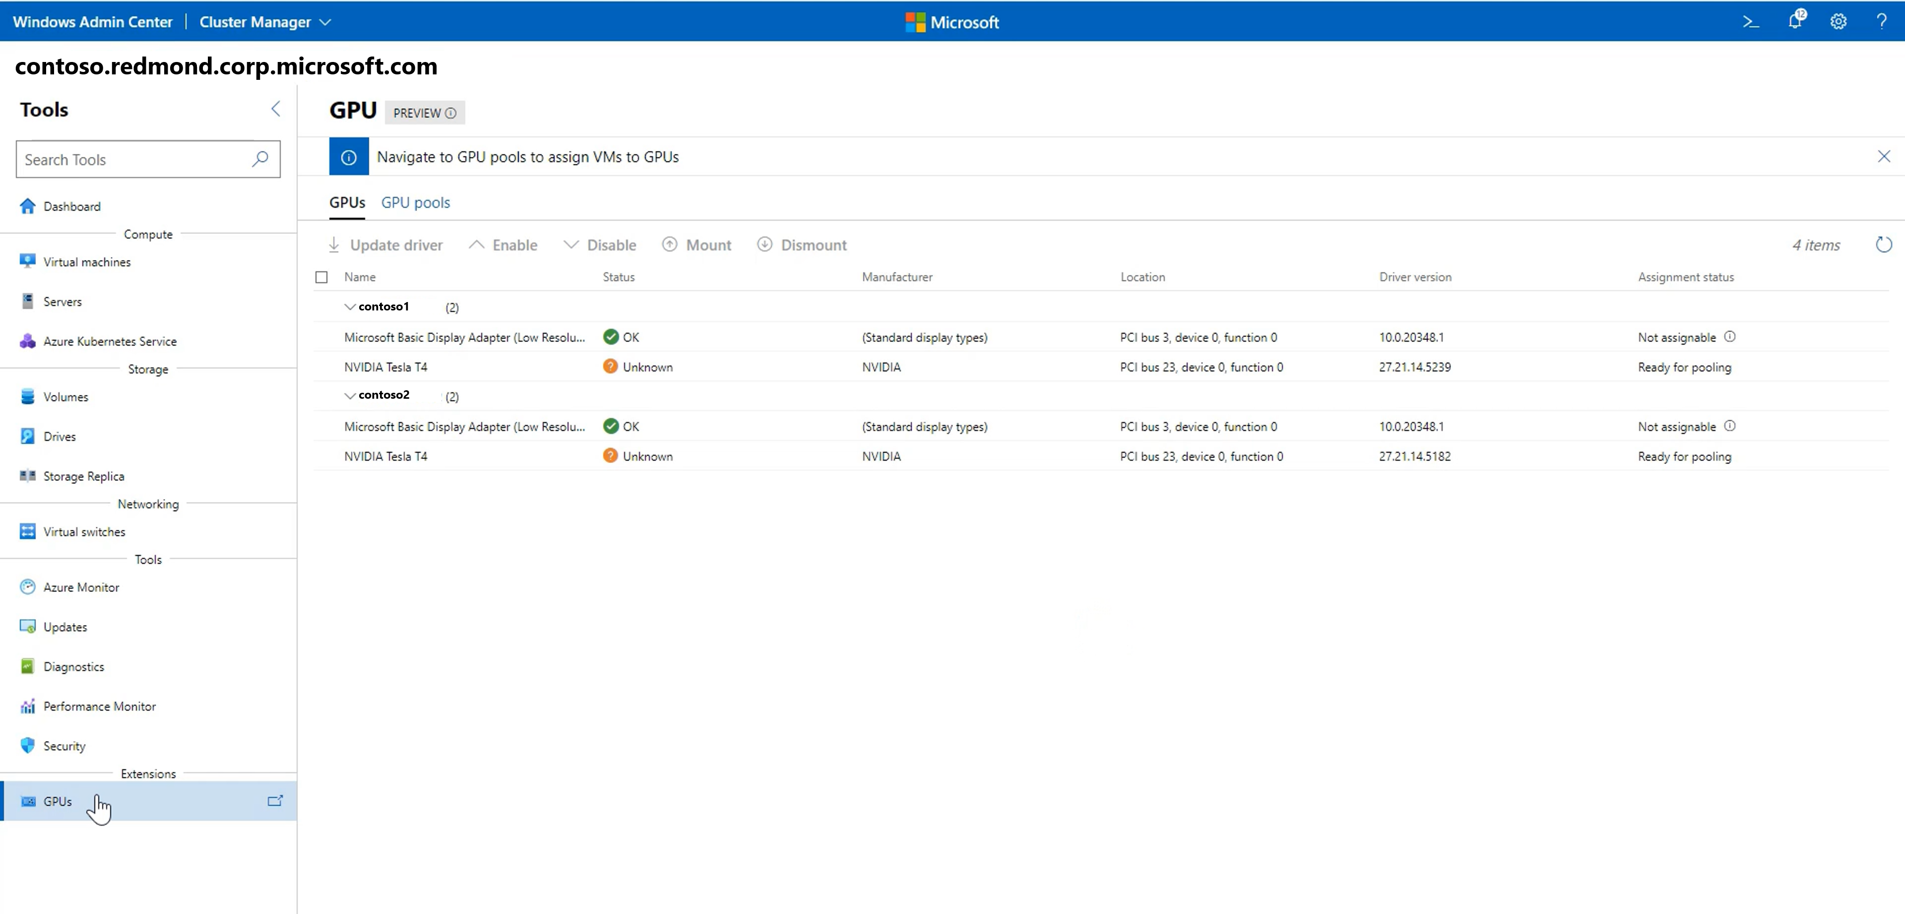Select the NVIDIA Tesla T4 row under contoso1
Viewport: 1905px width, 914px height.
(x=385, y=366)
